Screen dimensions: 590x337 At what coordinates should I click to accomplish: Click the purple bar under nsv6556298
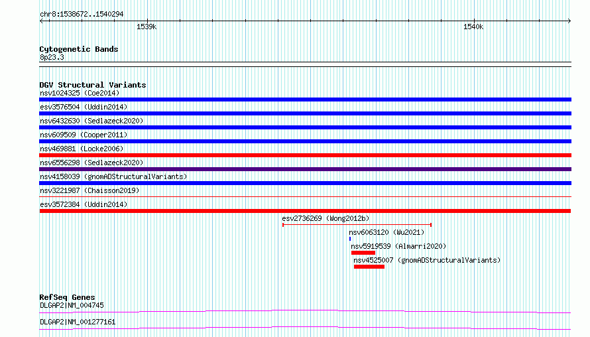click(x=305, y=169)
